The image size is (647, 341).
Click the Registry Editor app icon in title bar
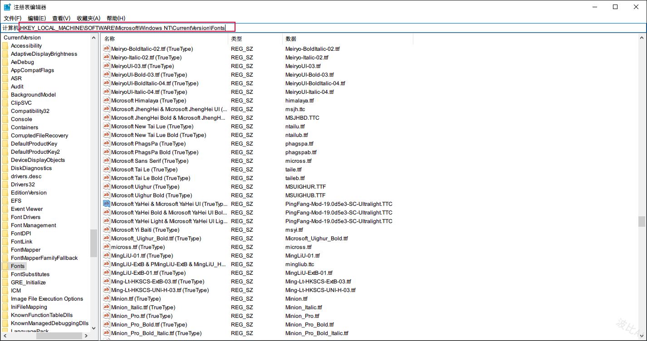[7, 7]
